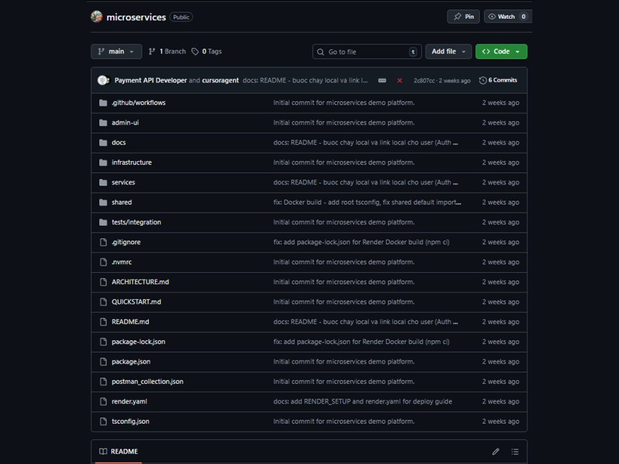Open the .gitignore file name
619x464 pixels.
coord(126,243)
